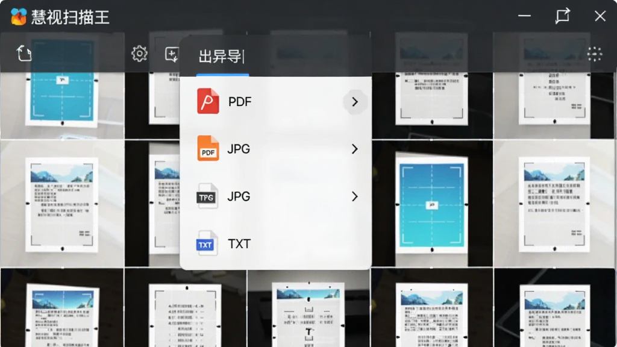The height and width of the screenshot is (347, 617).
Task: Click the 慧视扫描王 app logo
Action: pyautogui.click(x=19, y=16)
